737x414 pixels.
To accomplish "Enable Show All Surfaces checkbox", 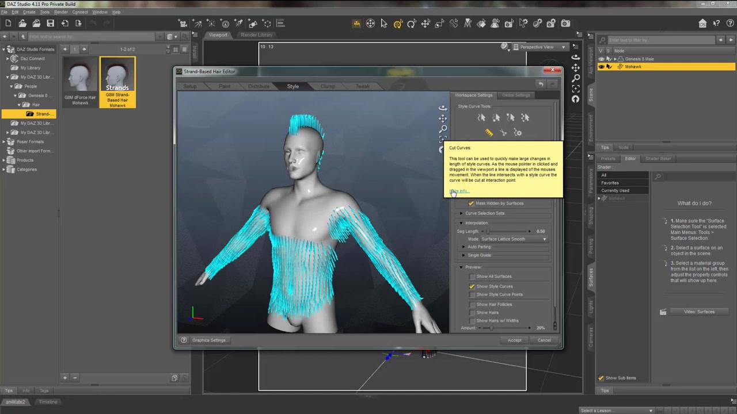I will pyautogui.click(x=472, y=277).
